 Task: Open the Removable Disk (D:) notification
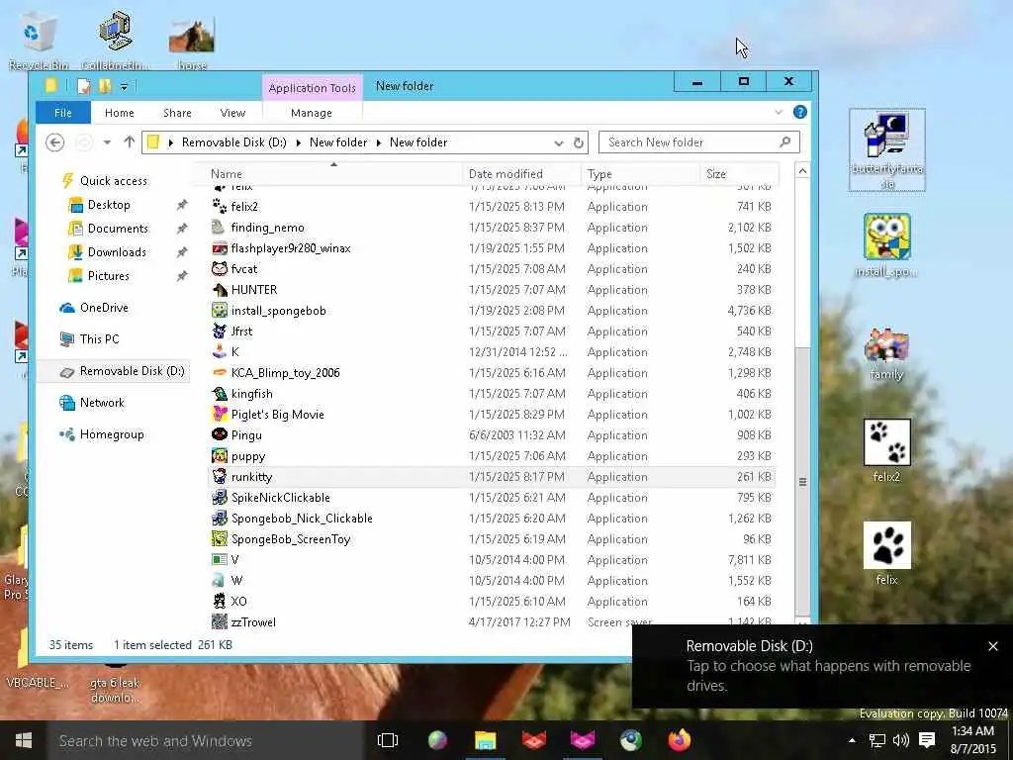pyautogui.click(x=822, y=666)
